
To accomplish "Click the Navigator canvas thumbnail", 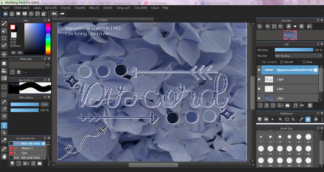I will click(x=290, y=35).
